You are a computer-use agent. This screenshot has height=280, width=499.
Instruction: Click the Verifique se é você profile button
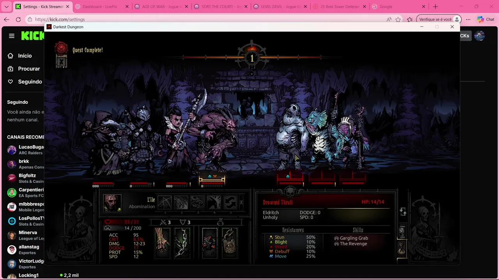tap(439, 19)
